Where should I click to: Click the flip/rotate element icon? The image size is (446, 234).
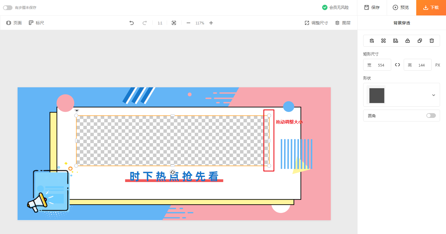396,41
